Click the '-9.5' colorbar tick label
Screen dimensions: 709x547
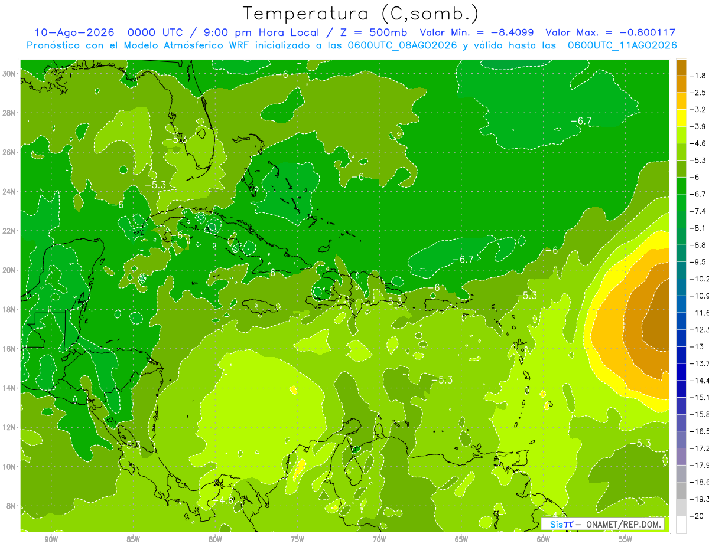[x=698, y=261]
